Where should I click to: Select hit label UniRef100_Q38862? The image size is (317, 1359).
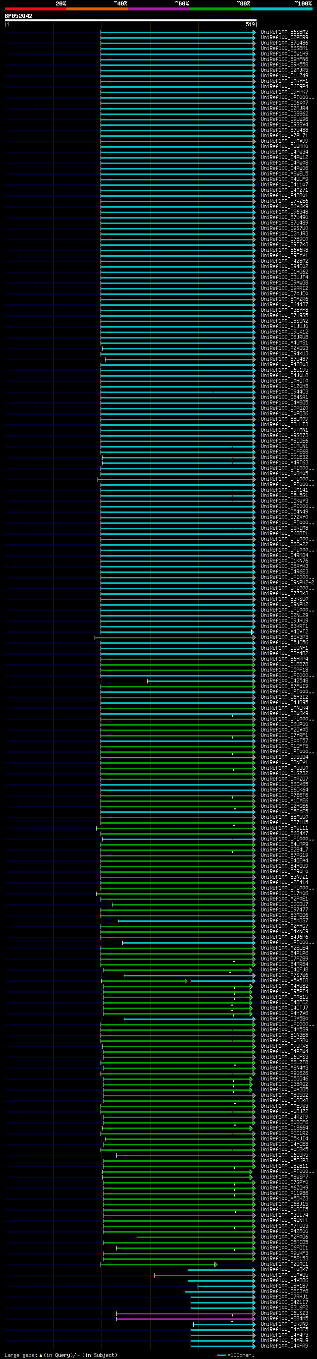coord(284,114)
